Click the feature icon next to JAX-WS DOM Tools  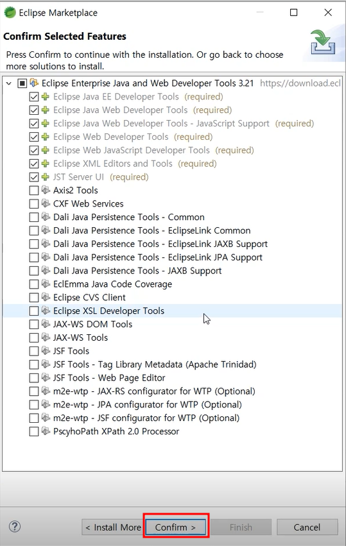tap(46, 324)
